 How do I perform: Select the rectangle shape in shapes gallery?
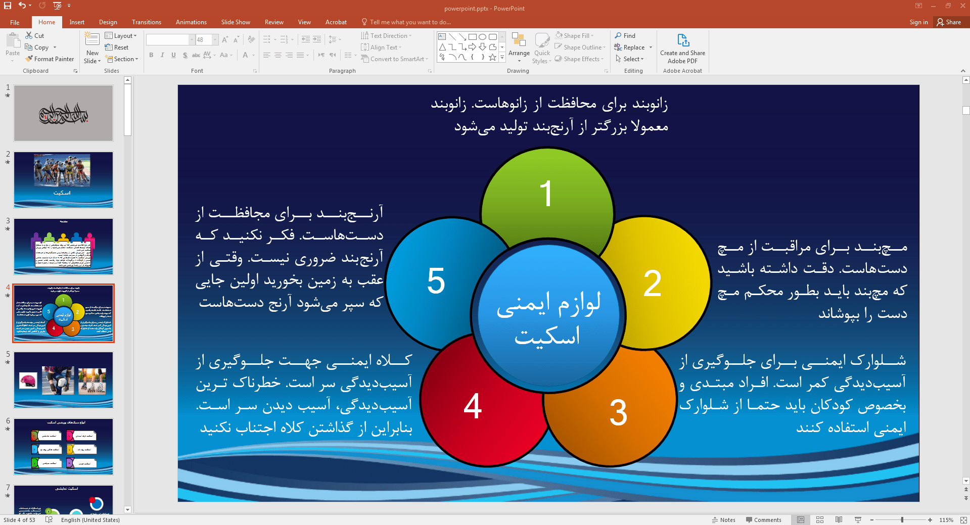pyautogui.click(x=473, y=37)
